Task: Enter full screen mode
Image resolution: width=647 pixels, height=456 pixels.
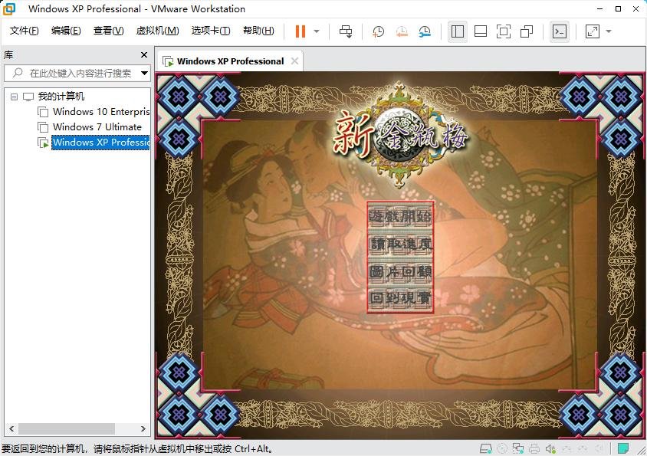Action: (x=504, y=31)
